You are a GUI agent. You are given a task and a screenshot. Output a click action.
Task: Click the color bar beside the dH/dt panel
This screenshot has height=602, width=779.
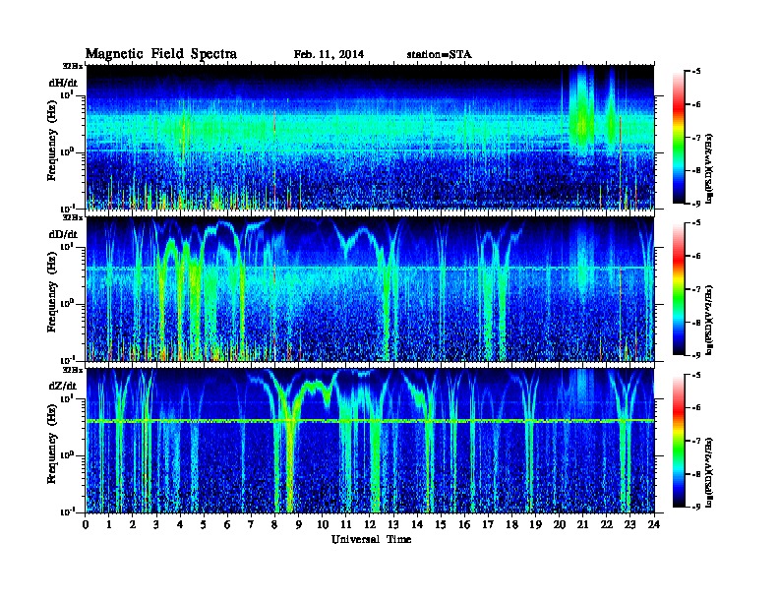pos(679,138)
